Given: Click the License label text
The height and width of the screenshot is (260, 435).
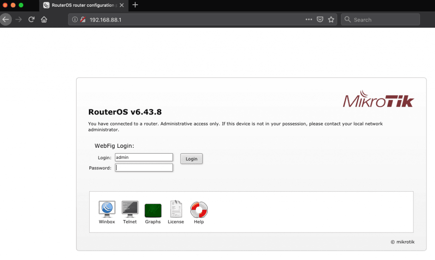Looking at the screenshot, I should tap(176, 222).
